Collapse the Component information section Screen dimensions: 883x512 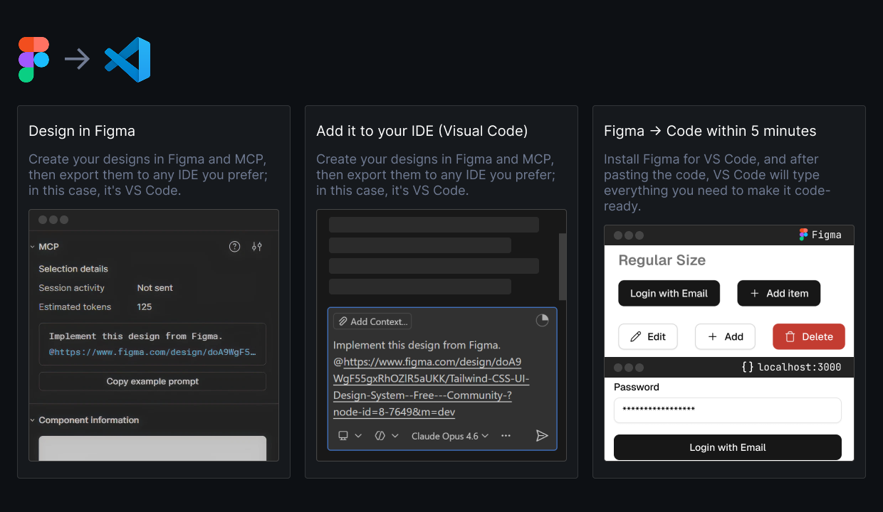pyautogui.click(x=33, y=420)
